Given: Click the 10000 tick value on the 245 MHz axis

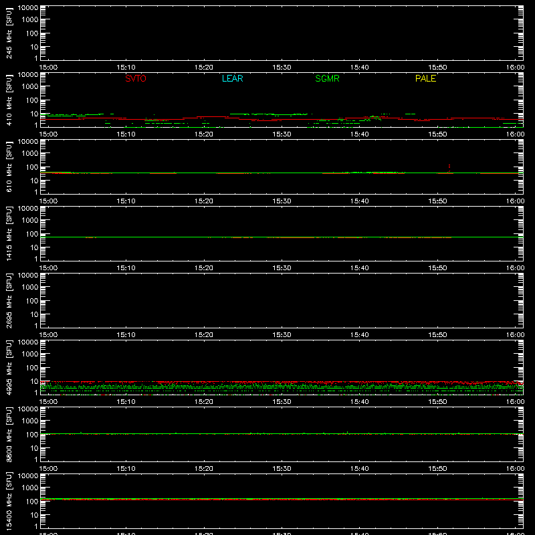Looking at the screenshot, I should tap(28, 8).
